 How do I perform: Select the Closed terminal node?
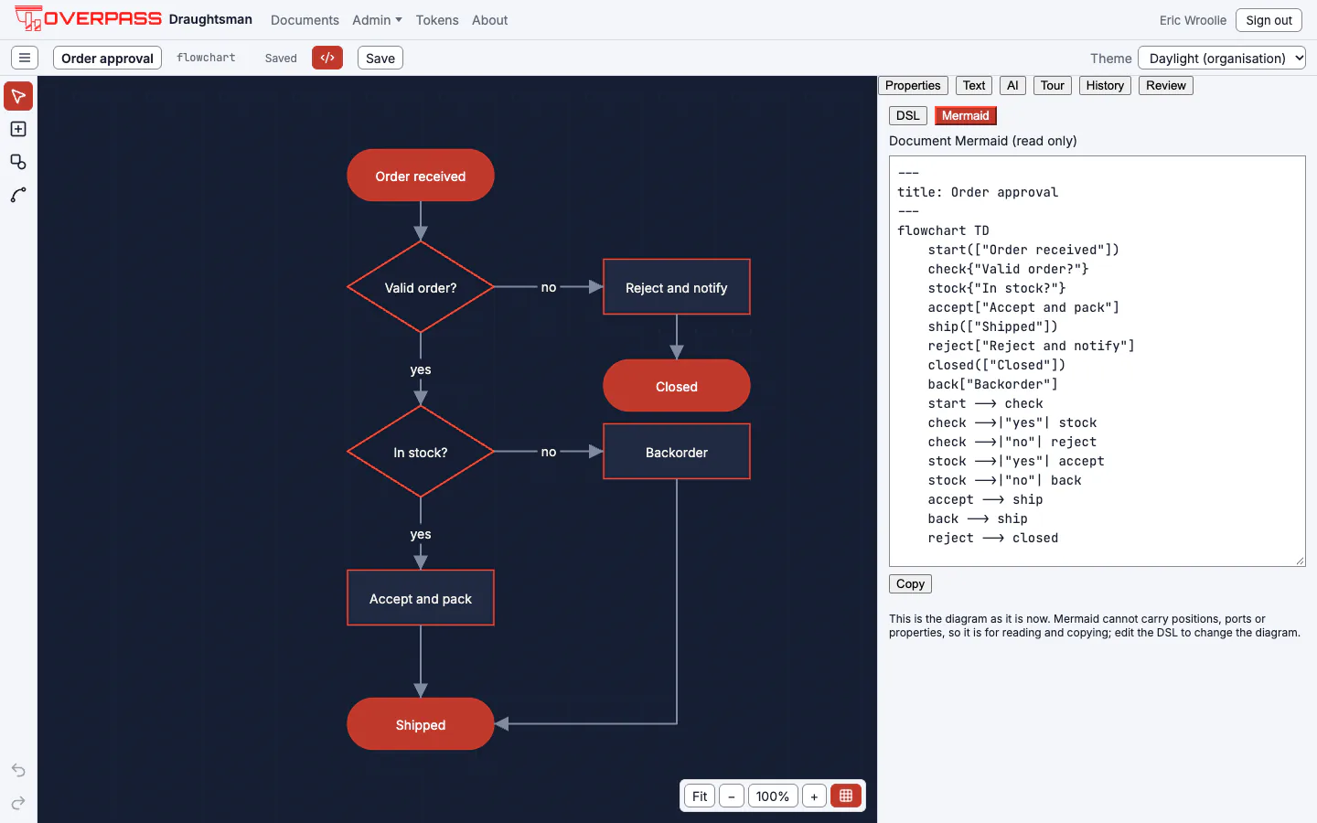point(677,386)
